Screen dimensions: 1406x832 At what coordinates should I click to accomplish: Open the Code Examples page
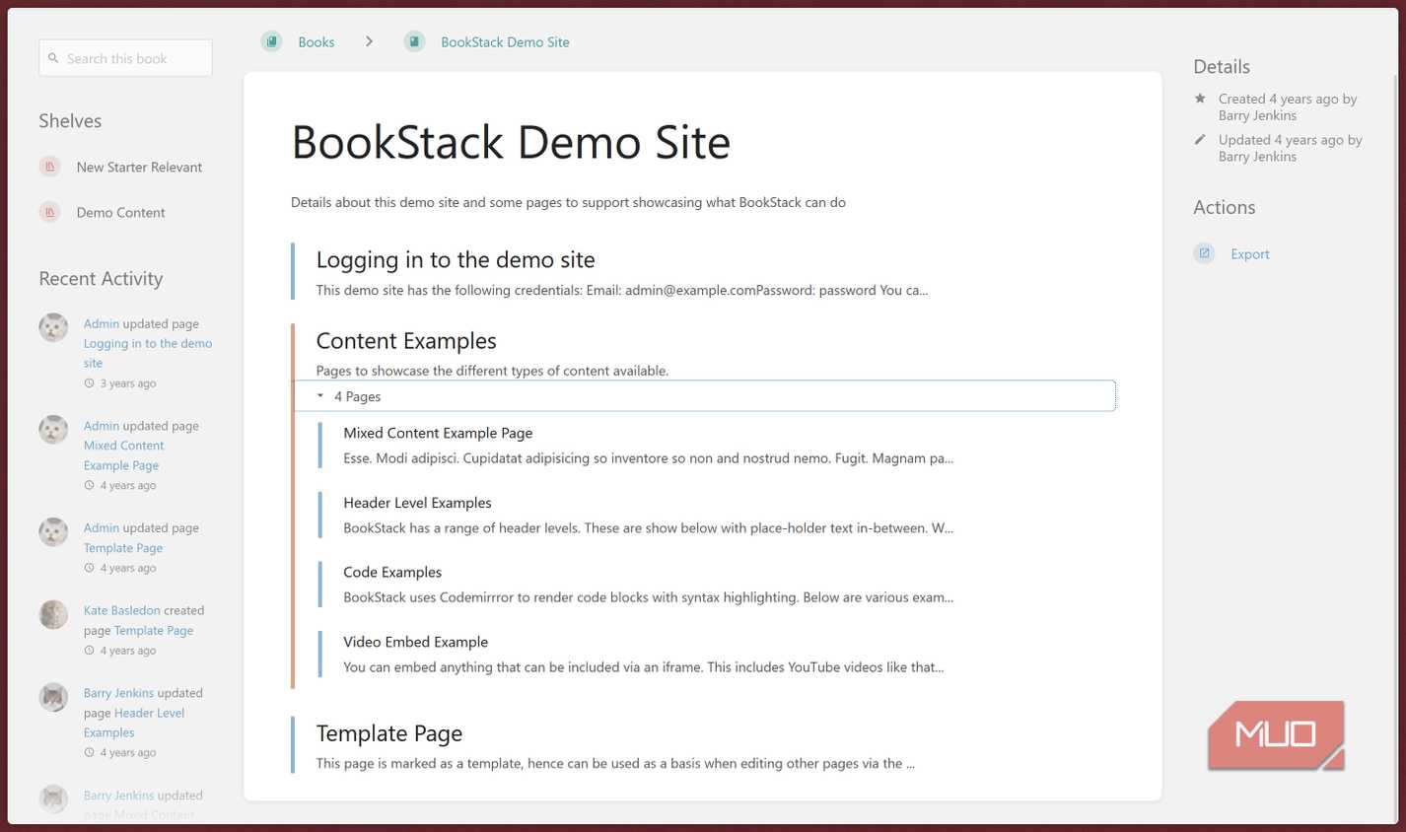pyautogui.click(x=392, y=572)
